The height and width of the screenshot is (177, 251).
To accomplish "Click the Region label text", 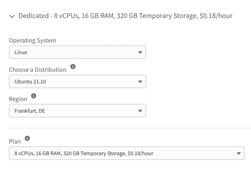I will coord(18,99).
